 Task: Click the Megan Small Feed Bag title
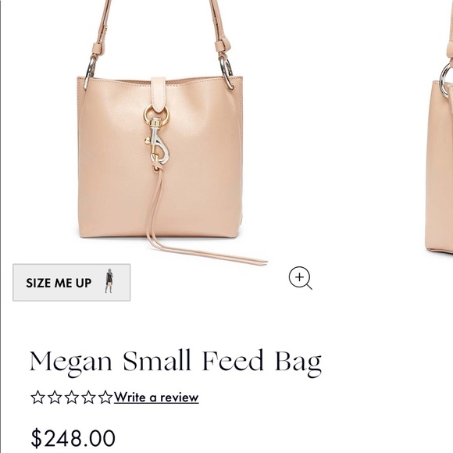pos(176,362)
